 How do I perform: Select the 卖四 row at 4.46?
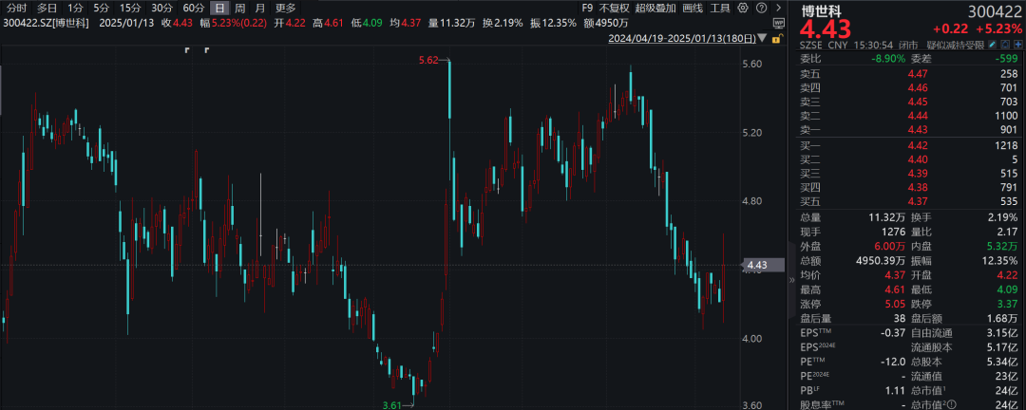(x=909, y=86)
